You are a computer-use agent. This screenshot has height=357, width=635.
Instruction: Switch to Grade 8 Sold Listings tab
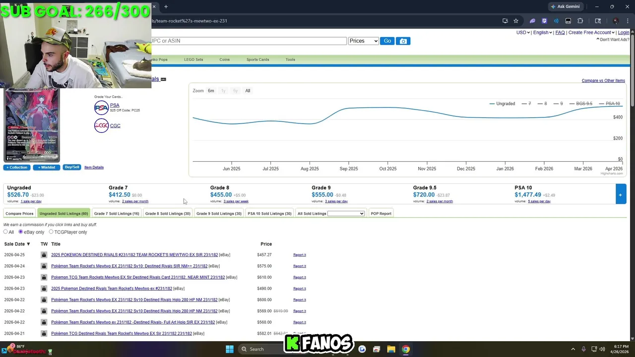[x=168, y=214]
